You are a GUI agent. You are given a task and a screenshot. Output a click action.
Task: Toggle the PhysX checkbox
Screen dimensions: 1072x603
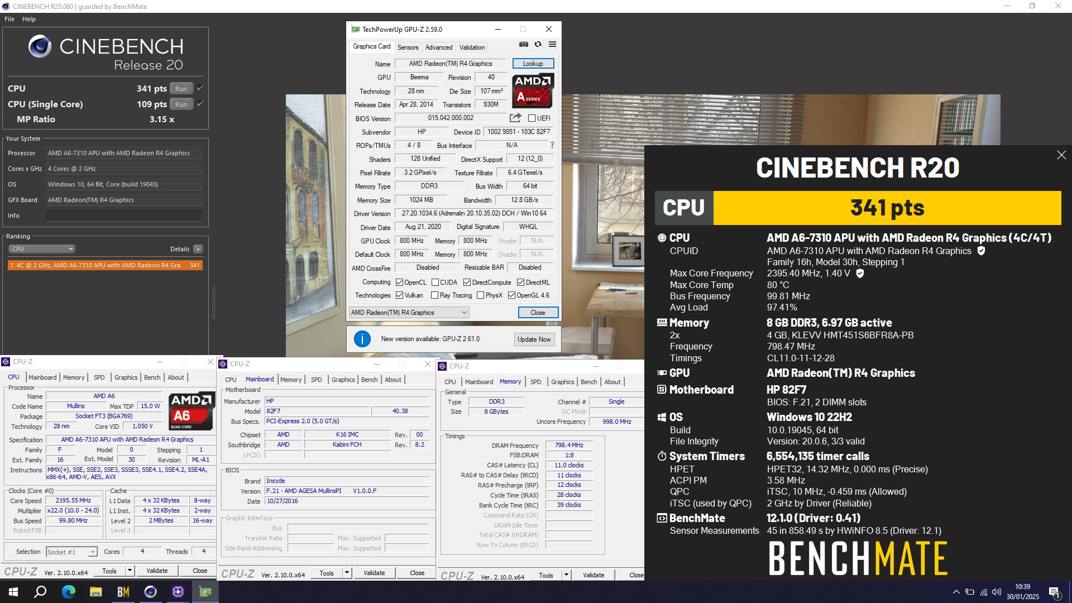(x=480, y=295)
